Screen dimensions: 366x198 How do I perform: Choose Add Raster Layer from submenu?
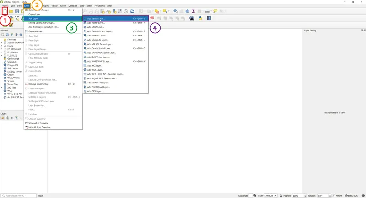116,23
